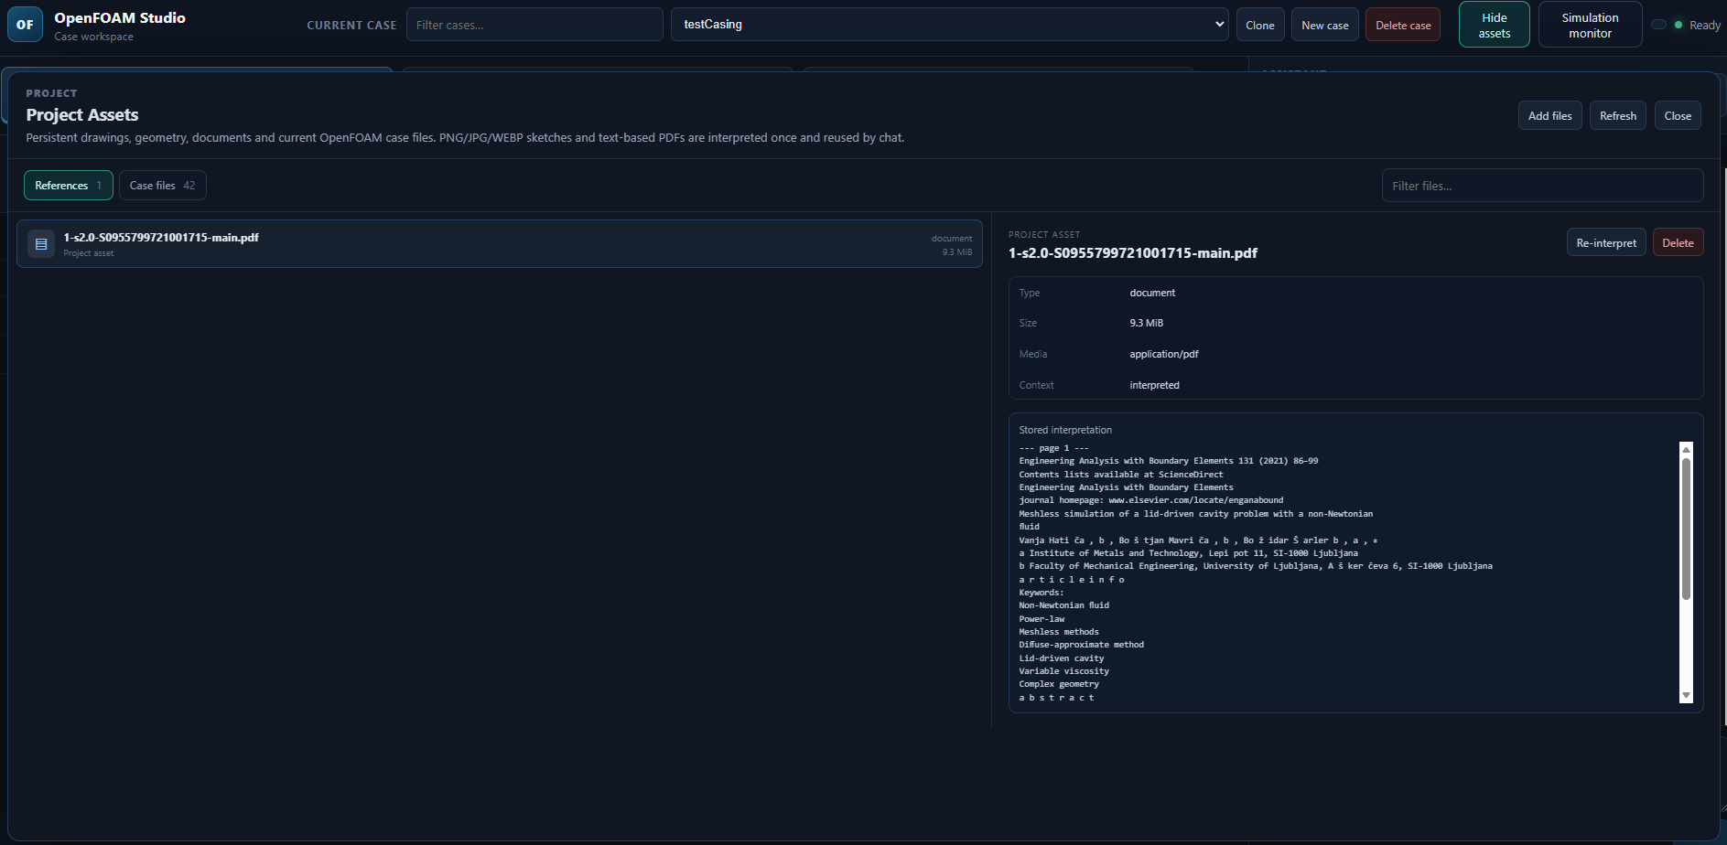Re-interpret the selected PDF asset
1727x845 pixels.
[1606, 242]
